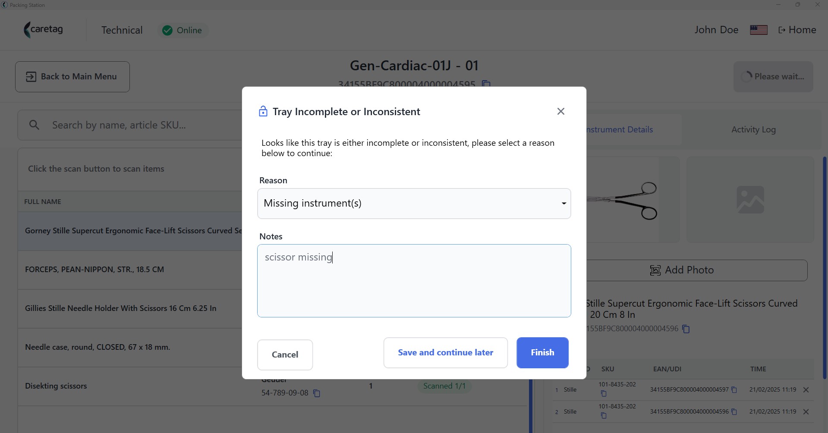Go Back to Main Menu
The width and height of the screenshot is (828, 433).
[x=72, y=77]
